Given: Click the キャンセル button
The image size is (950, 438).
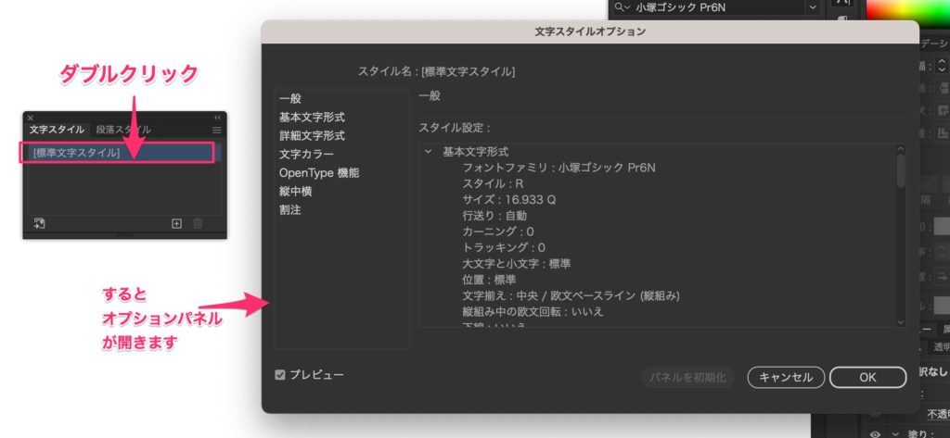Looking at the screenshot, I should coord(785,377).
